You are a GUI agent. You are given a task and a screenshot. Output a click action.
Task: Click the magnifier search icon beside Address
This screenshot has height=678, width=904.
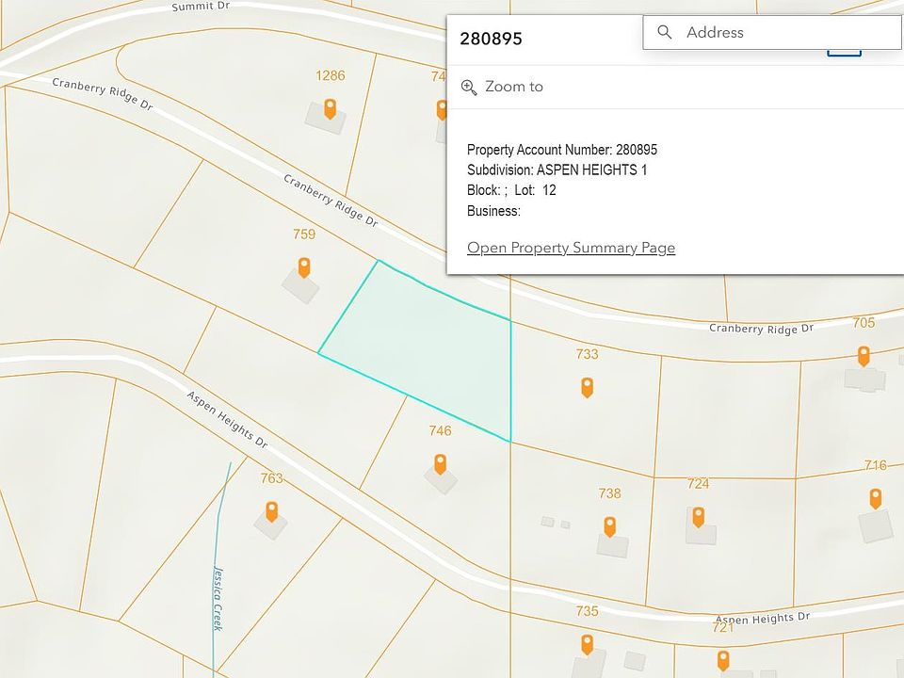[x=664, y=32]
